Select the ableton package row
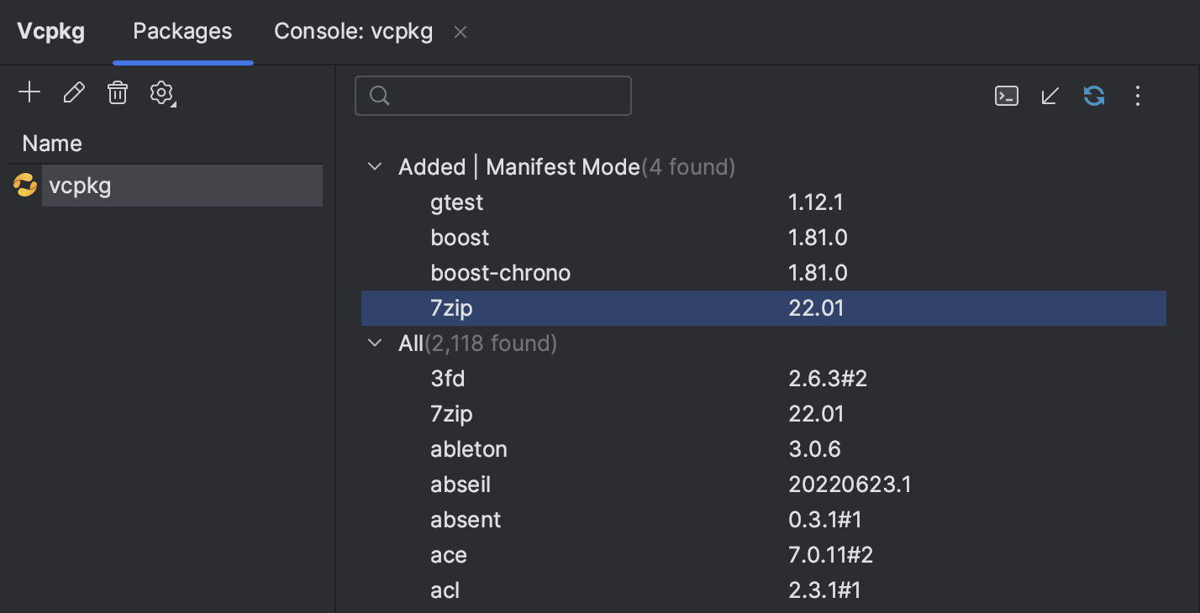The width and height of the screenshot is (1200, 613). (x=764, y=449)
